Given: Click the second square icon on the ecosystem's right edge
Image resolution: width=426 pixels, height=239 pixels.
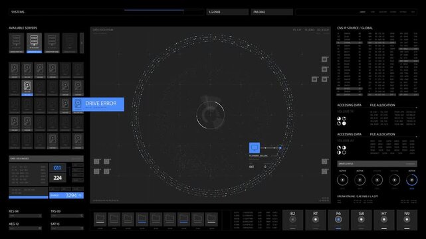Looking at the screenshot, I should click(324, 70).
